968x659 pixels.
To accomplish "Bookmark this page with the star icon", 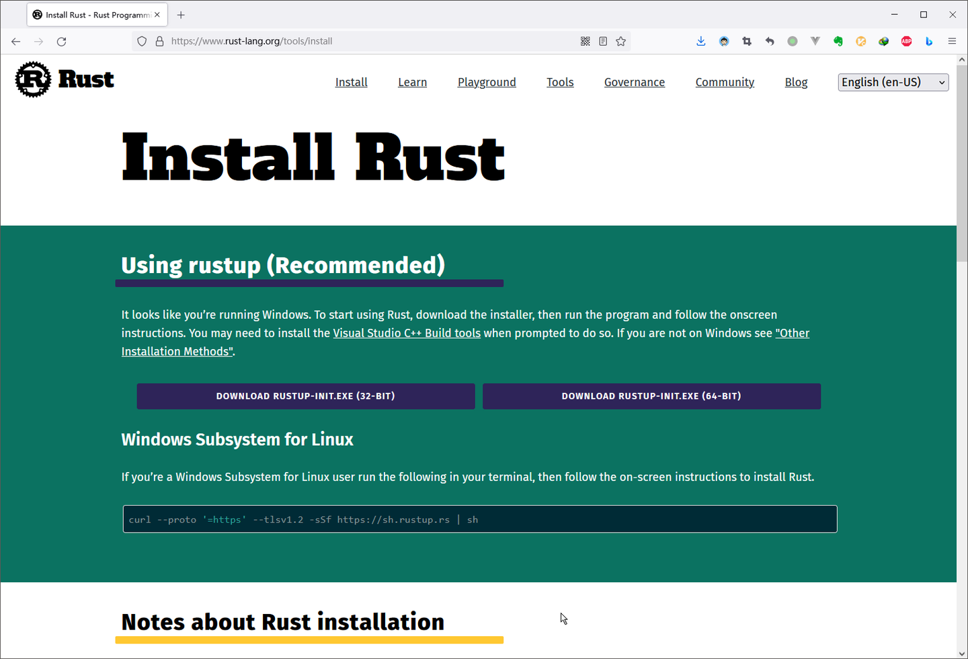I will [x=620, y=41].
